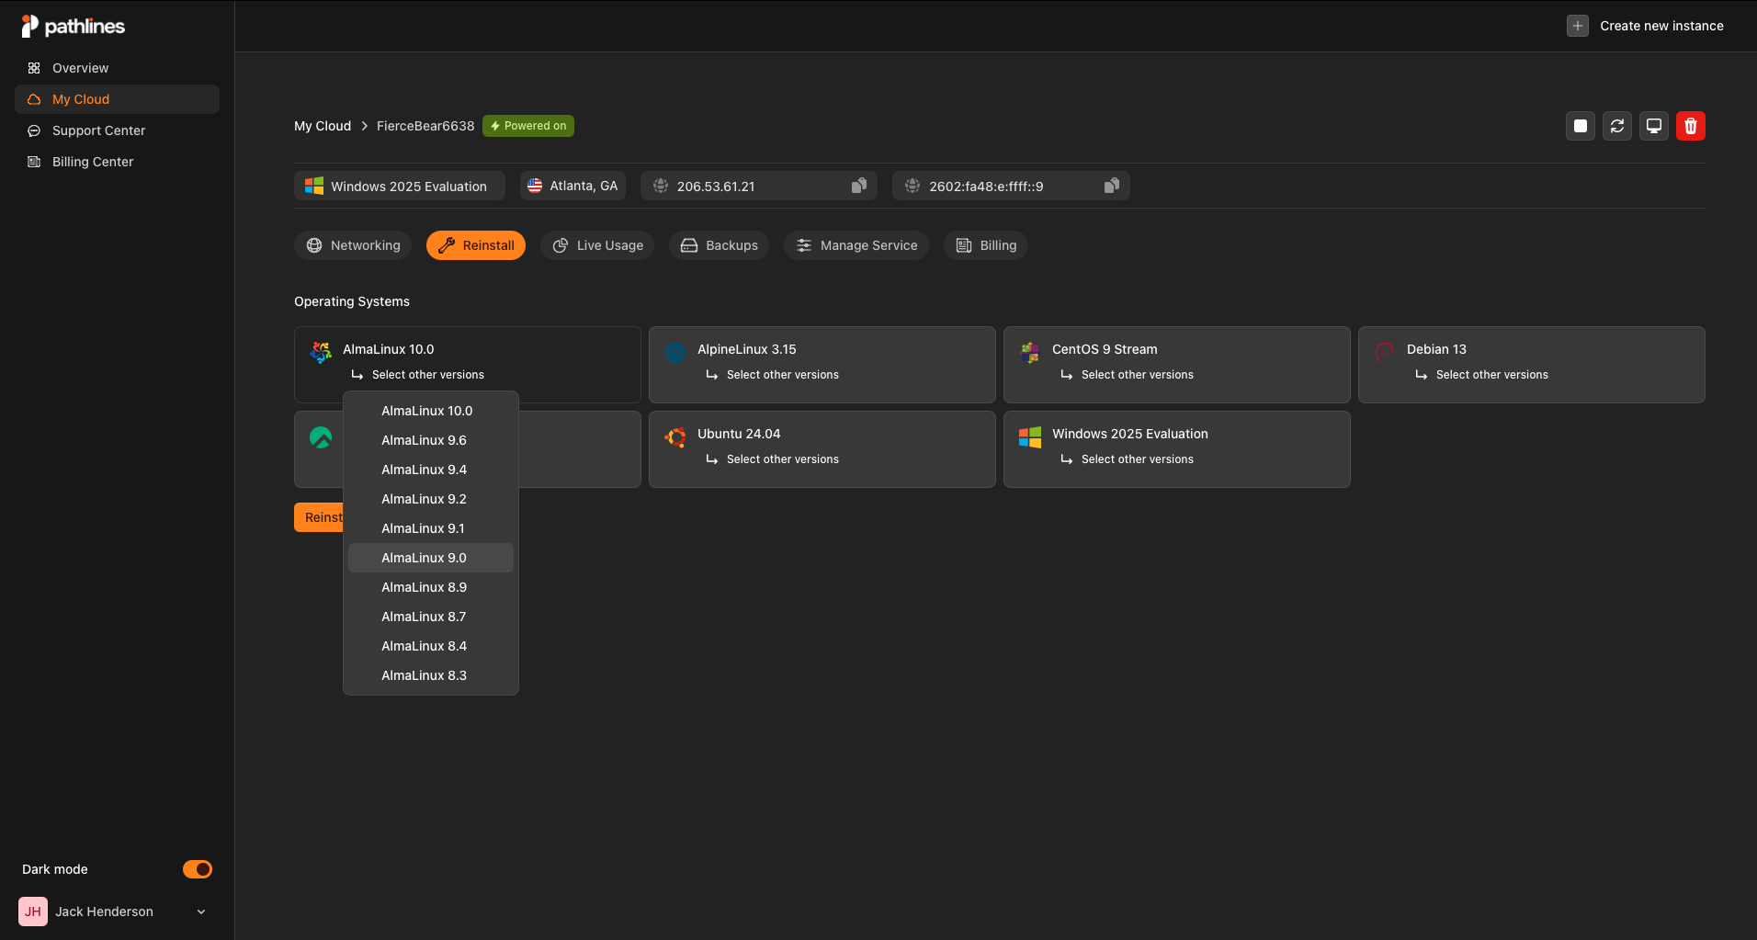This screenshot has height=940, width=1757.
Task: Open other versions for Debian 13
Action: coord(1491,374)
